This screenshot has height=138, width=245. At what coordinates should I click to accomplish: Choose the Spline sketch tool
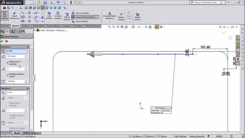(36, 13)
